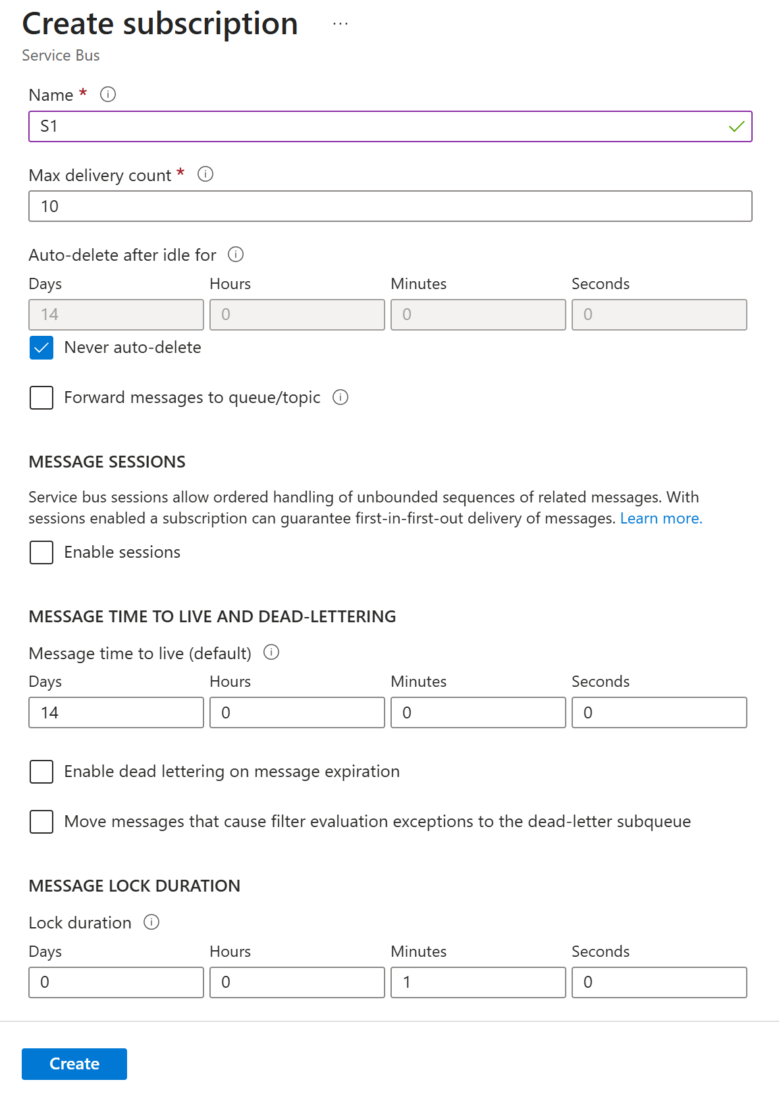Viewport: 779px width, 1101px height.
Task: Click the Lock duration Seconds field
Action: pos(658,982)
